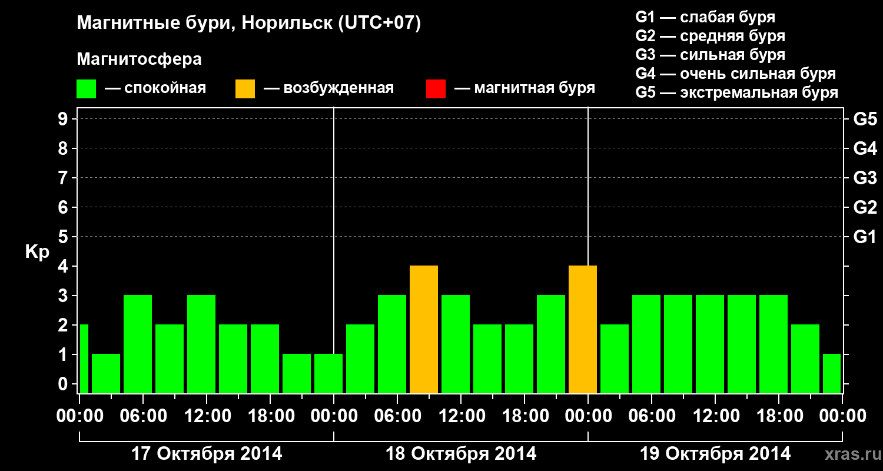Click the 'G1 — слабая буря' legend line

tap(705, 17)
